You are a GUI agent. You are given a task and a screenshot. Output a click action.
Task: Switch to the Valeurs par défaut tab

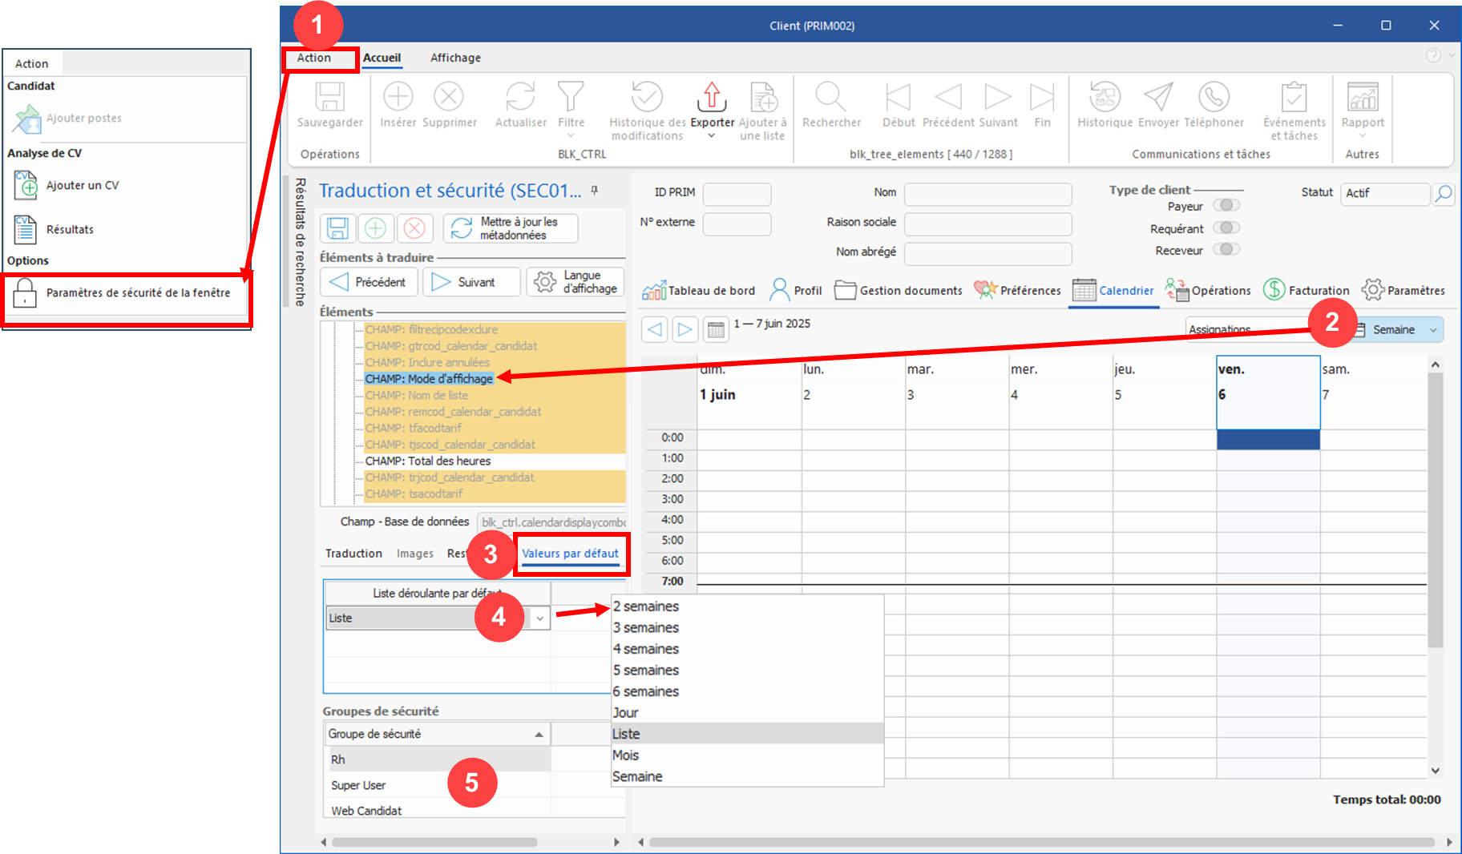pyautogui.click(x=570, y=554)
